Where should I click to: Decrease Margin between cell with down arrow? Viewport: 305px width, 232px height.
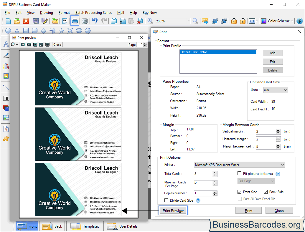[x=278, y=148]
